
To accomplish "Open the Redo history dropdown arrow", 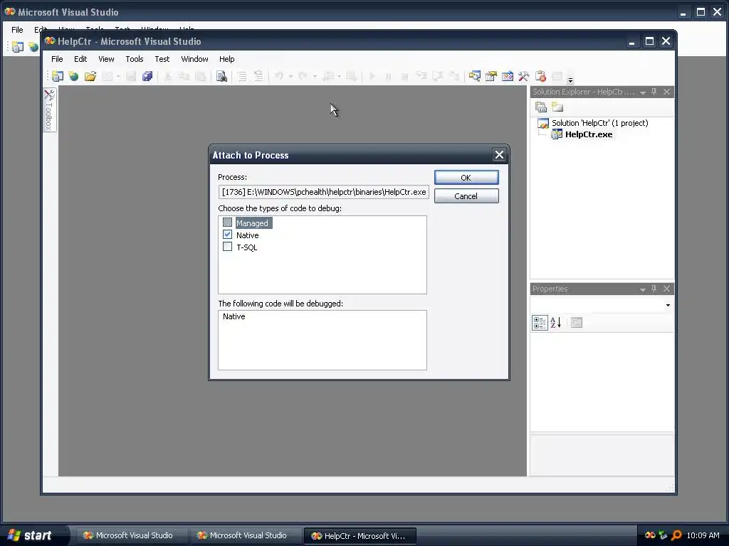I will coord(314,76).
